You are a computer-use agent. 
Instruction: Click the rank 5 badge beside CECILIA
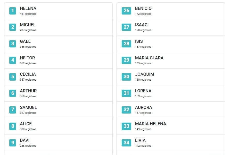tap(12, 77)
